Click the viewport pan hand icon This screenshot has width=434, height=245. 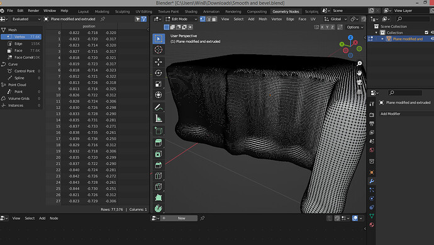(x=359, y=73)
